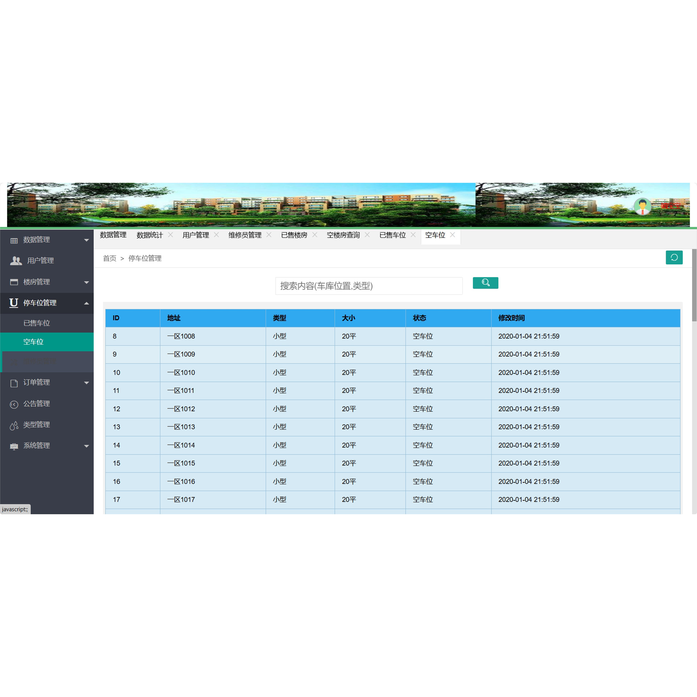
Task: Click the green search magnifier button
Action: coord(485,283)
